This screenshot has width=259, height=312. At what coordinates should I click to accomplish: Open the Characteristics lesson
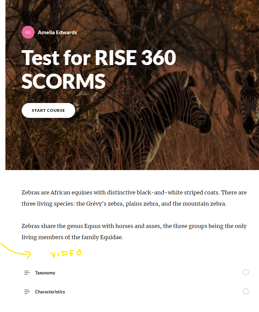50,292
